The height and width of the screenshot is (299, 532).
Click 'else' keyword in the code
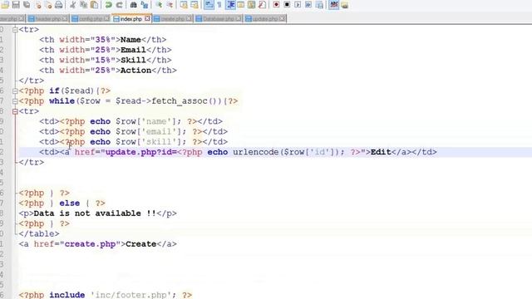(70, 203)
